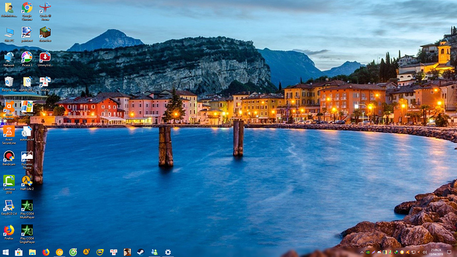Select the Camtasia 2018 desktop shortcut

tap(9, 184)
